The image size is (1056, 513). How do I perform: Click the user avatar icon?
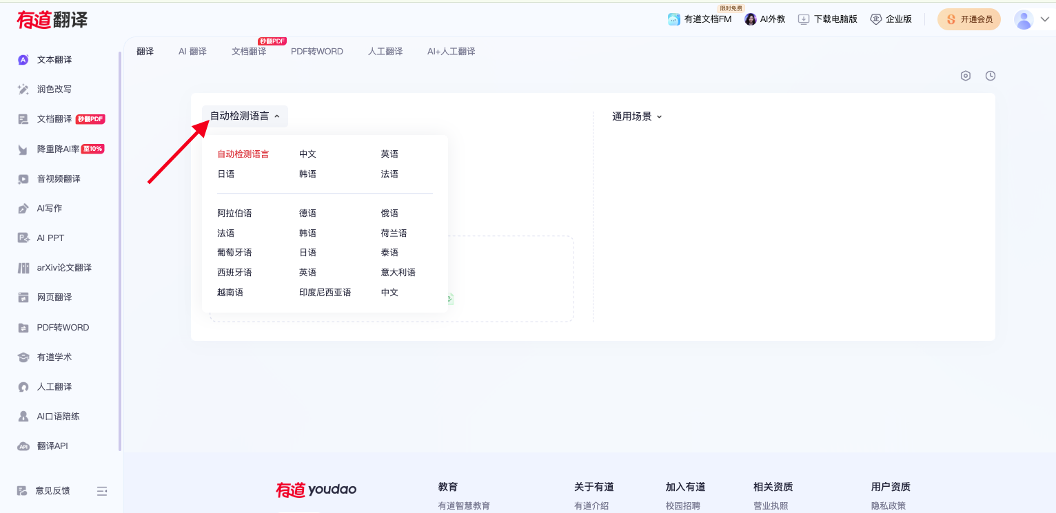pos(1024,19)
